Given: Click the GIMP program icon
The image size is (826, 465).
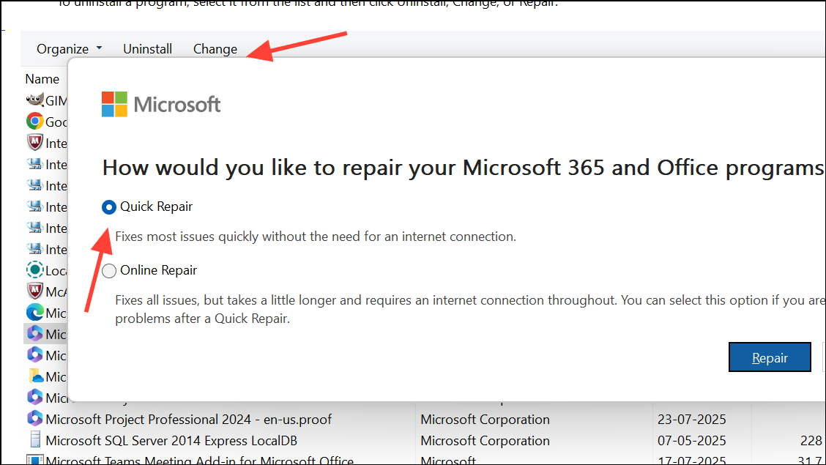Looking at the screenshot, I should click(34, 100).
